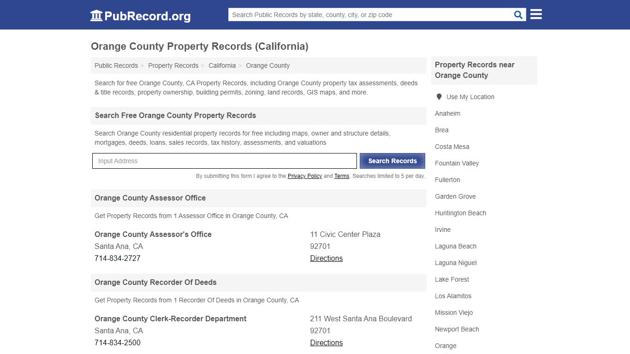Open Laguna Niguel property records
This screenshot has height=354, width=630.
click(x=456, y=263)
